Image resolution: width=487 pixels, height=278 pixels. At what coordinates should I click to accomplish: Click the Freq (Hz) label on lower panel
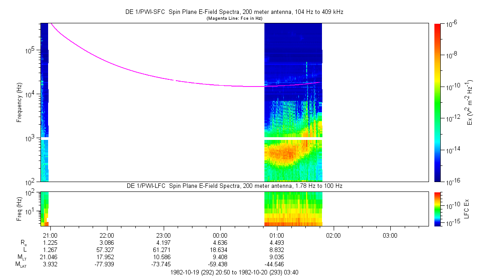click(19, 208)
